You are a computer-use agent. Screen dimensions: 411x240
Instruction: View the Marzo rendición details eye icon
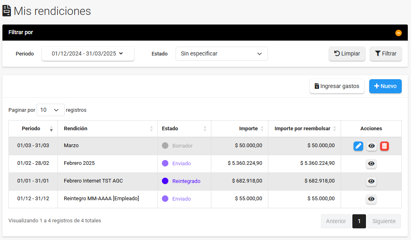pos(372,146)
